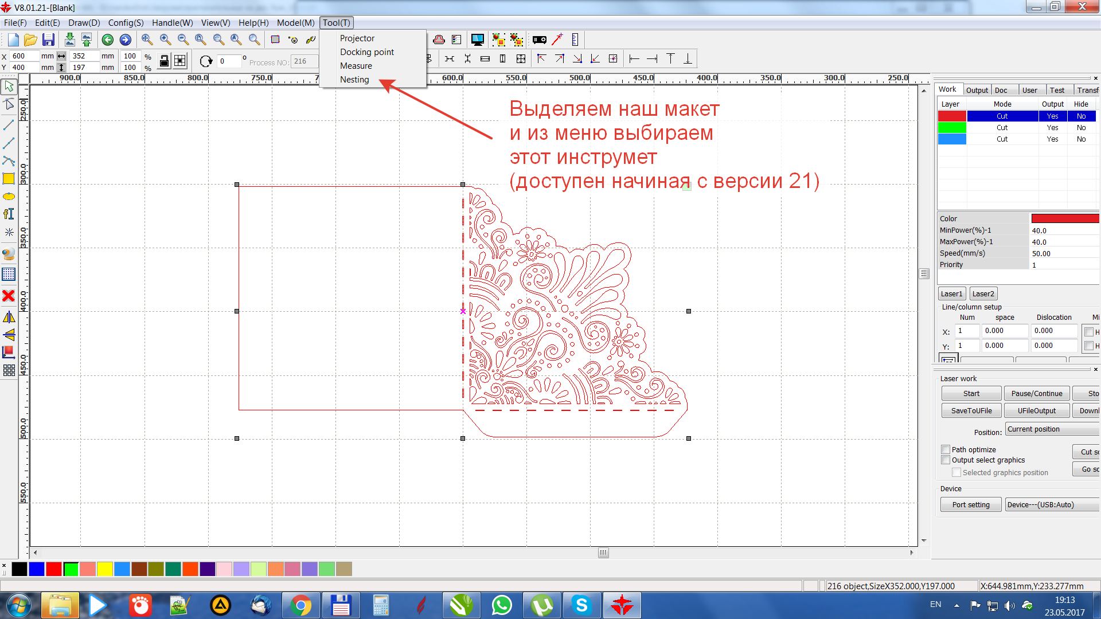This screenshot has width=1101, height=619.
Task: Enable Path optimize checkbox
Action: point(946,449)
